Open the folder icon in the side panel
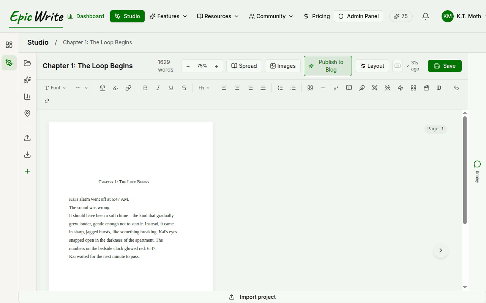This screenshot has width=486, height=303. [x=27, y=63]
